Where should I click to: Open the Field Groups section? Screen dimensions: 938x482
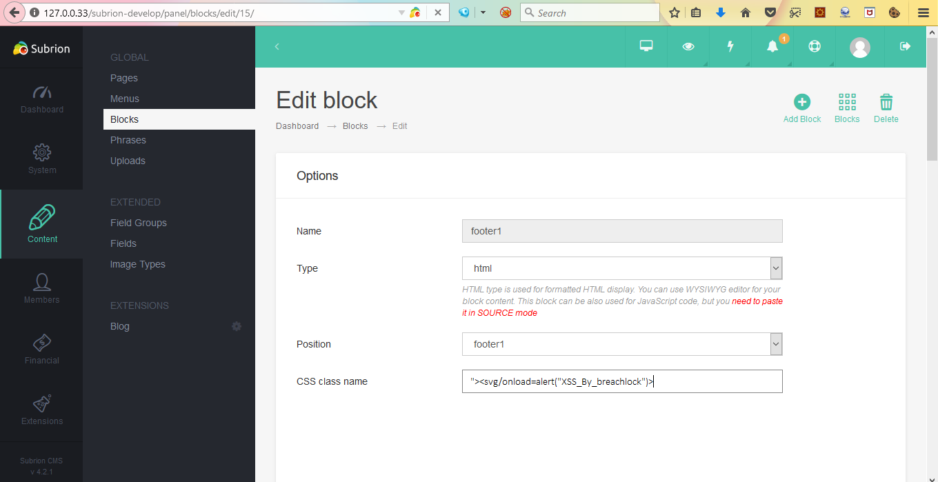138,222
